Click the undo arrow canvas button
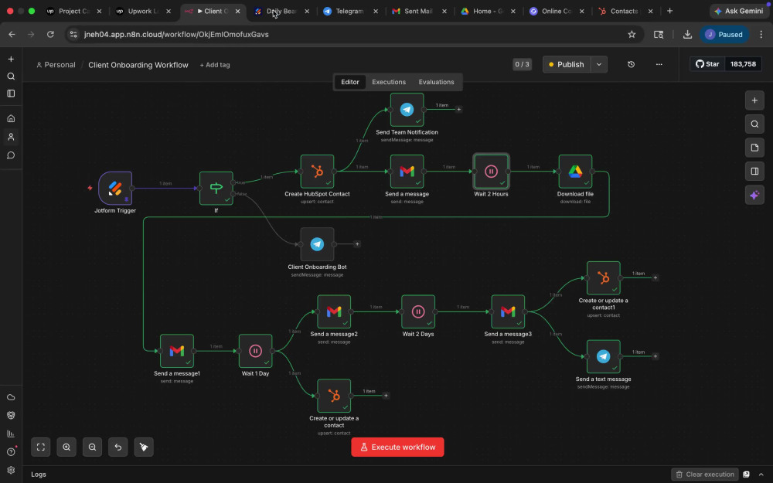 click(x=117, y=447)
